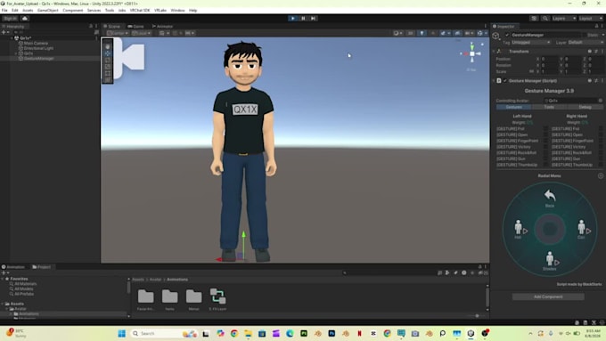Click the scene orientation gizmo center cube
The width and height of the screenshot is (606, 341).
pyautogui.click(x=472, y=54)
